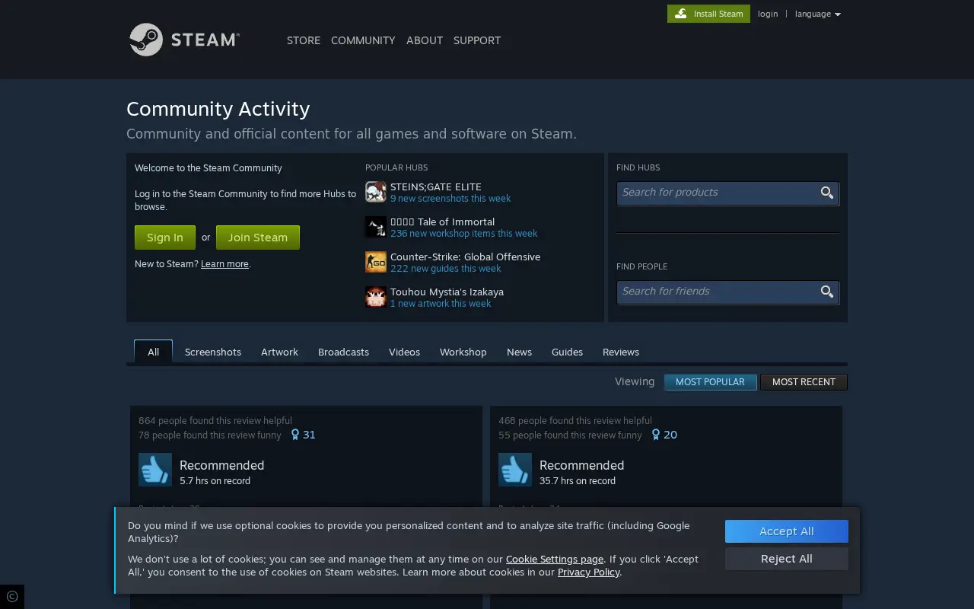Switch to the Reviews tab
The image size is (974, 609).
click(x=621, y=352)
